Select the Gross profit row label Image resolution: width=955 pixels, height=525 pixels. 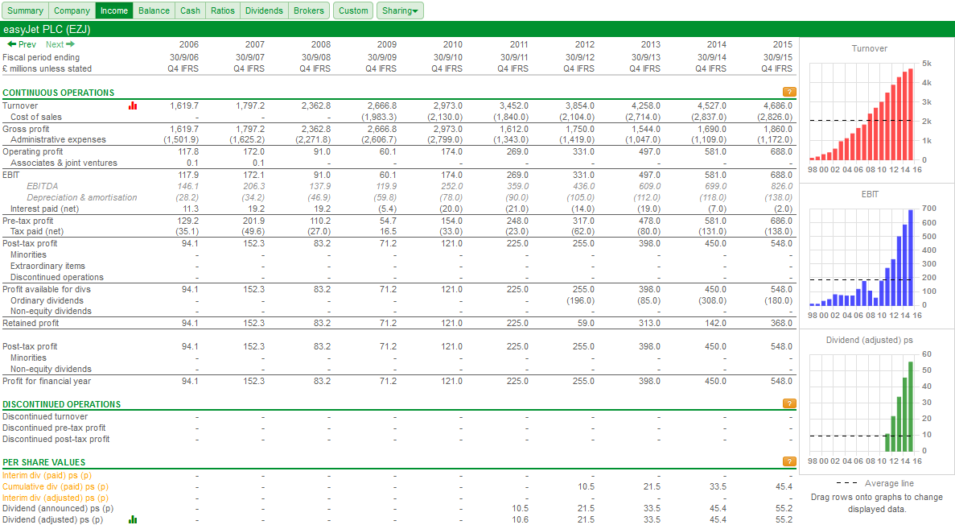27,130
